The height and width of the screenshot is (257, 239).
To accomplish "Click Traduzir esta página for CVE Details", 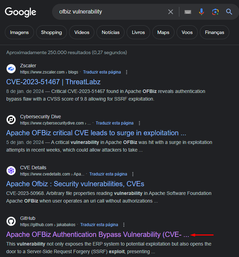I will coord(108,174).
